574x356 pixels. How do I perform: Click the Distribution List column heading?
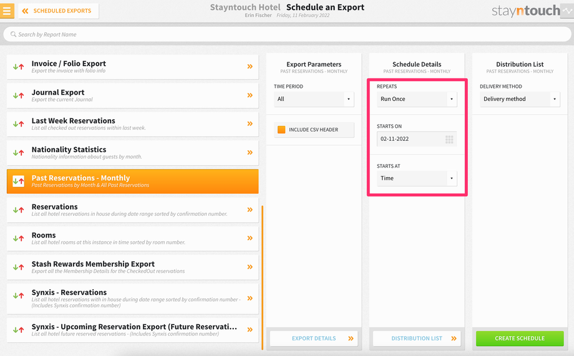click(520, 64)
